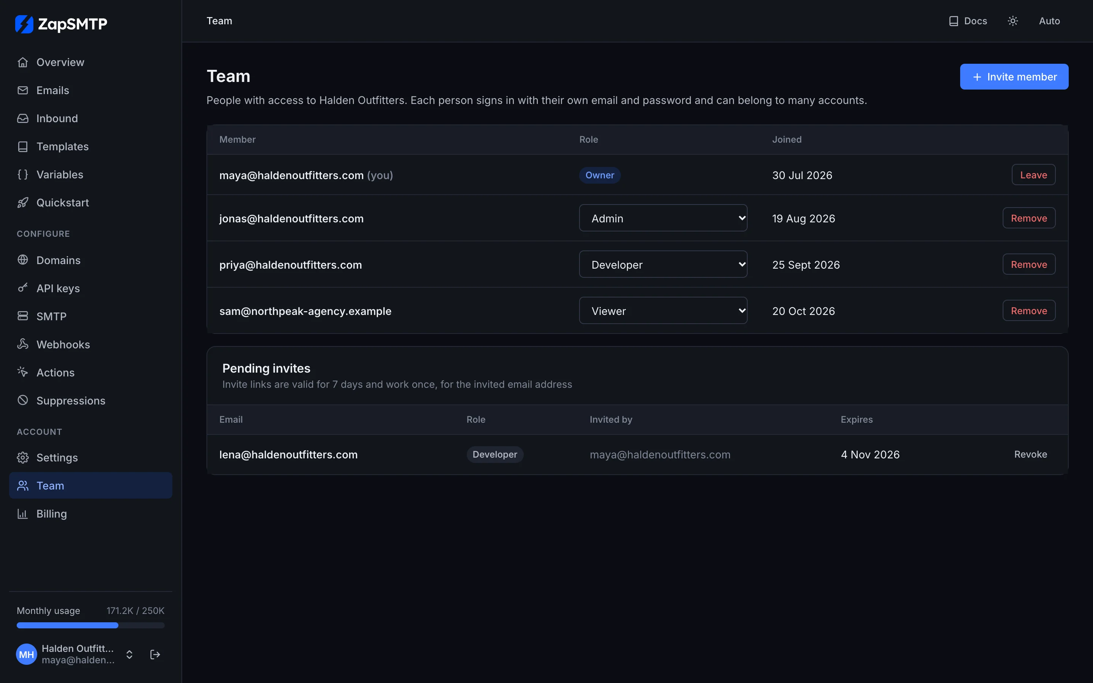Remove jonas@haldenoutfitters.com from the team
This screenshot has width=1093, height=683.
point(1029,218)
